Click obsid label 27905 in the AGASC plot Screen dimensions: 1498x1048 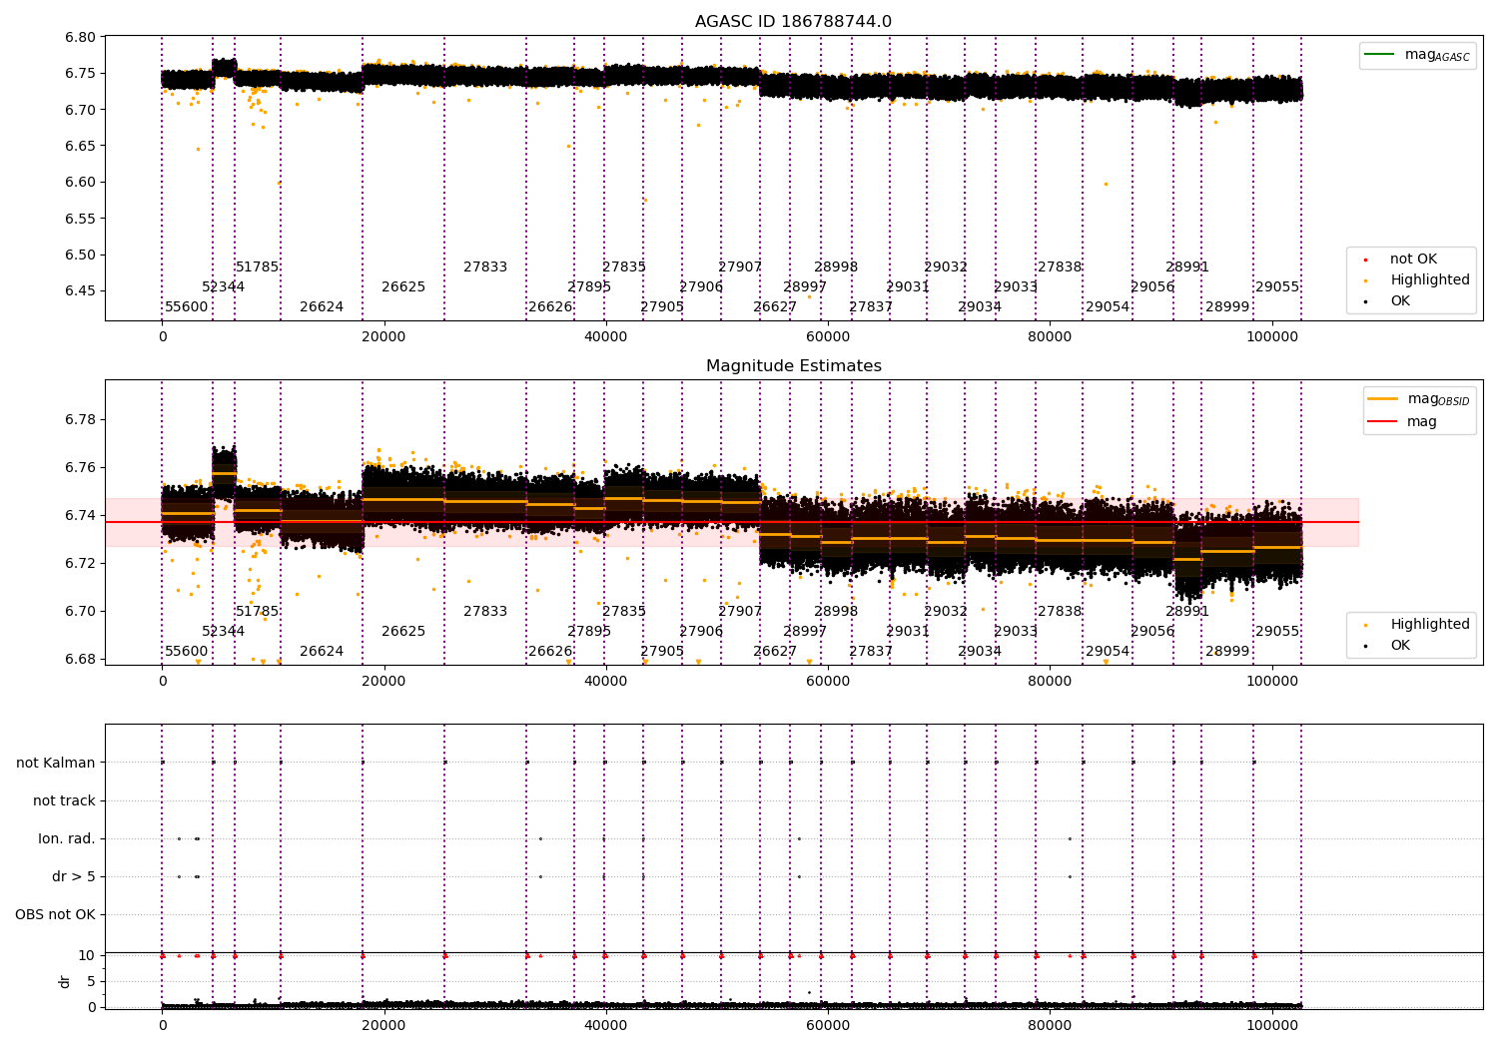pyautogui.click(x=662, y=306)
